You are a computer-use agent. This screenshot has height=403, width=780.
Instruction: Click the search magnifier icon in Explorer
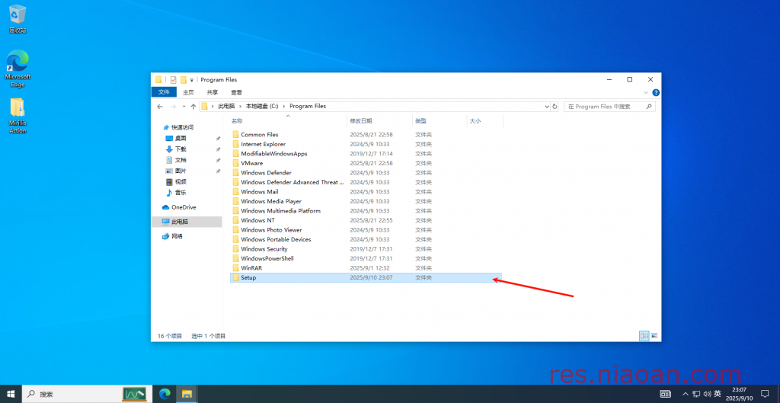tap(649, 107)
